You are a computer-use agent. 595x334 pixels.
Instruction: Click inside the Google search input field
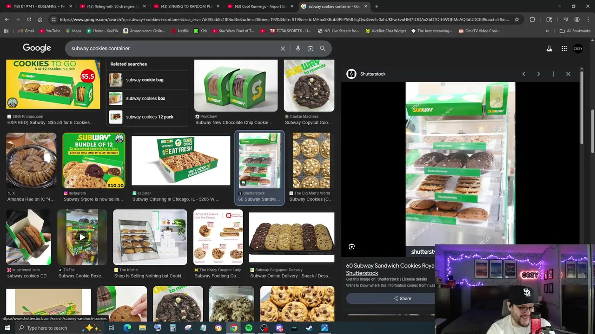click(172, 48)
